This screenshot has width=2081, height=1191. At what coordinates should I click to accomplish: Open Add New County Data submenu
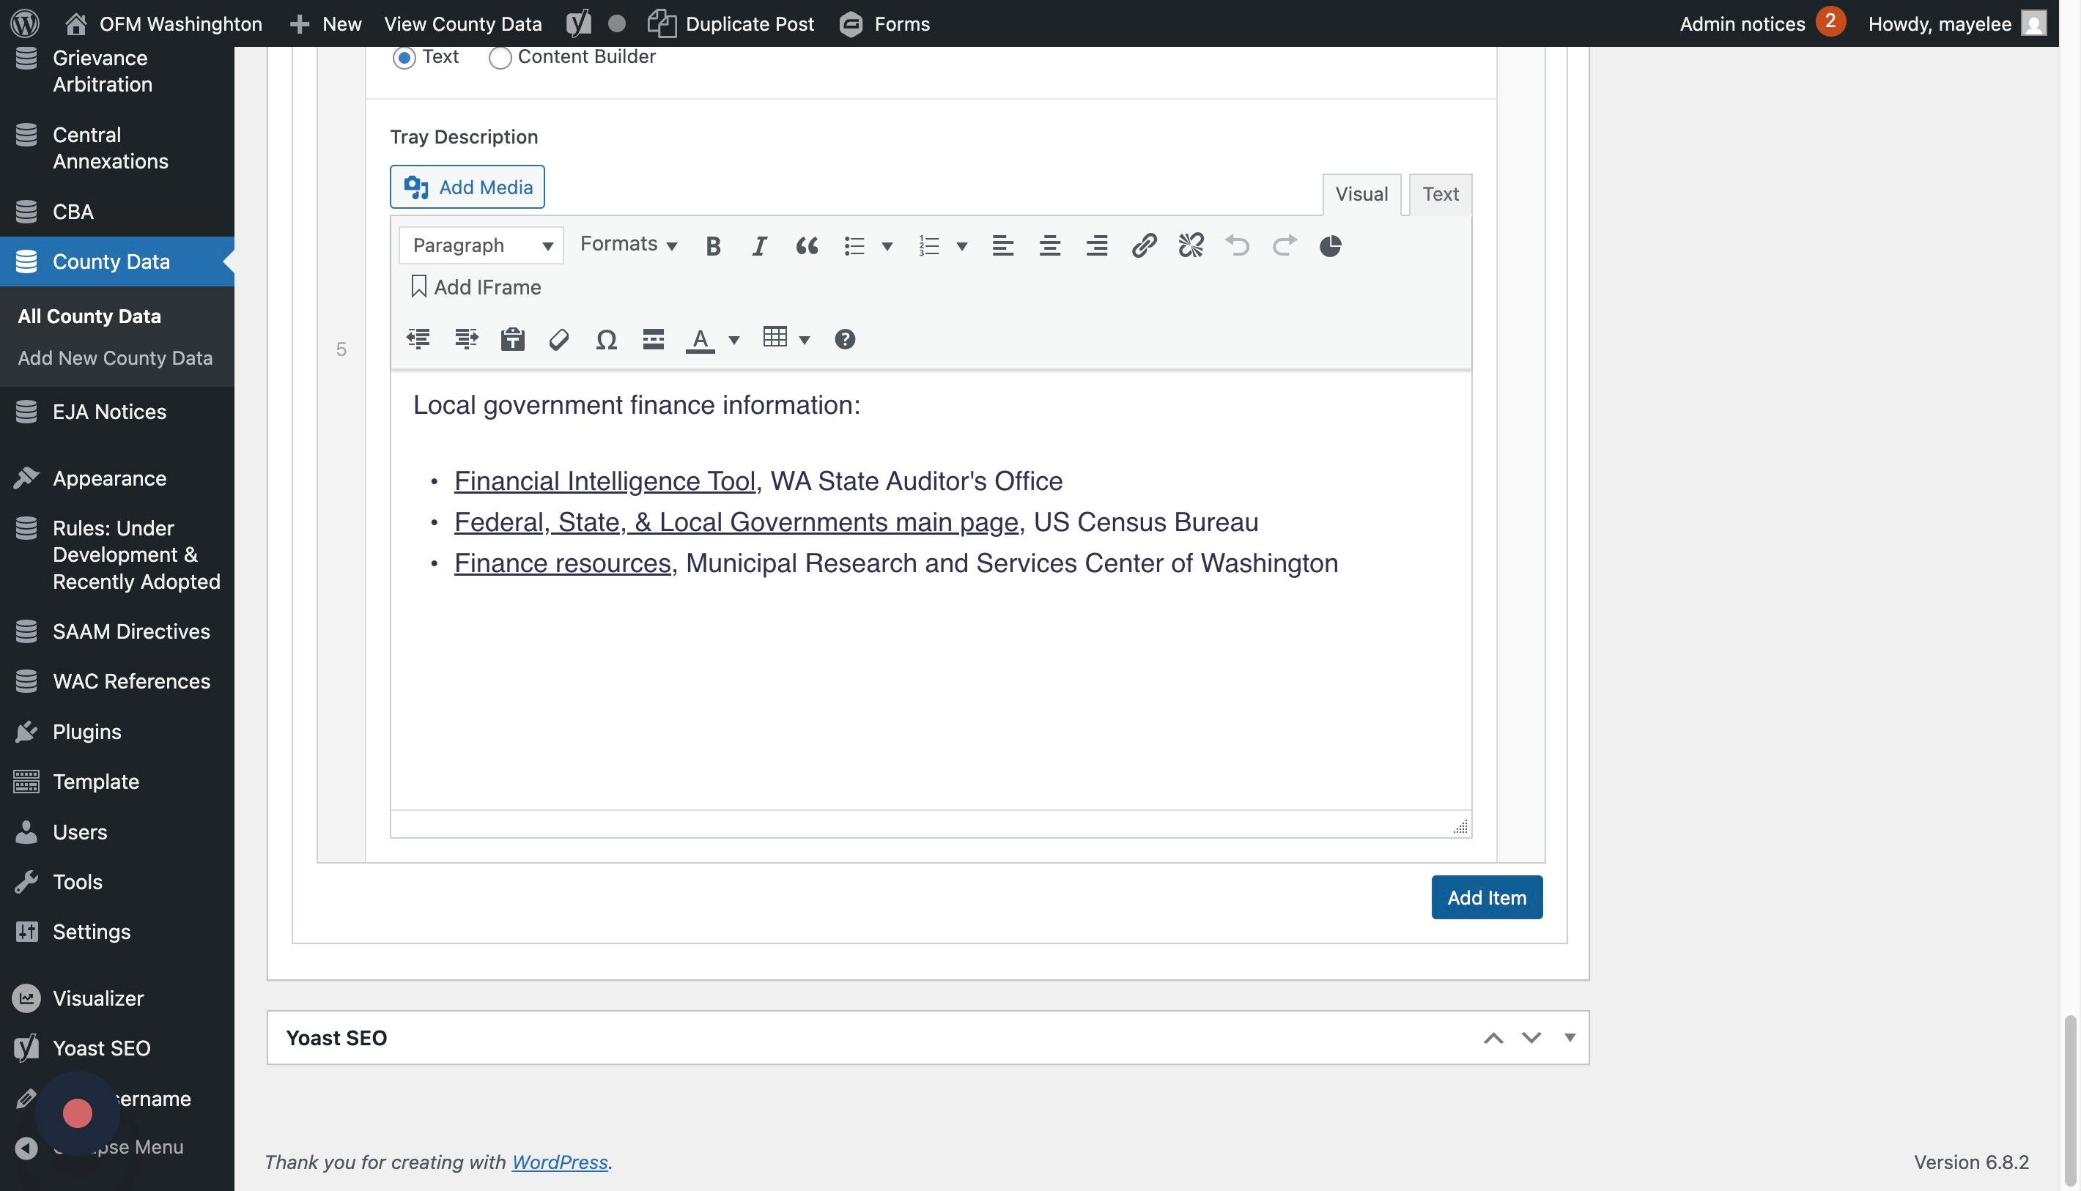(115, 358)
